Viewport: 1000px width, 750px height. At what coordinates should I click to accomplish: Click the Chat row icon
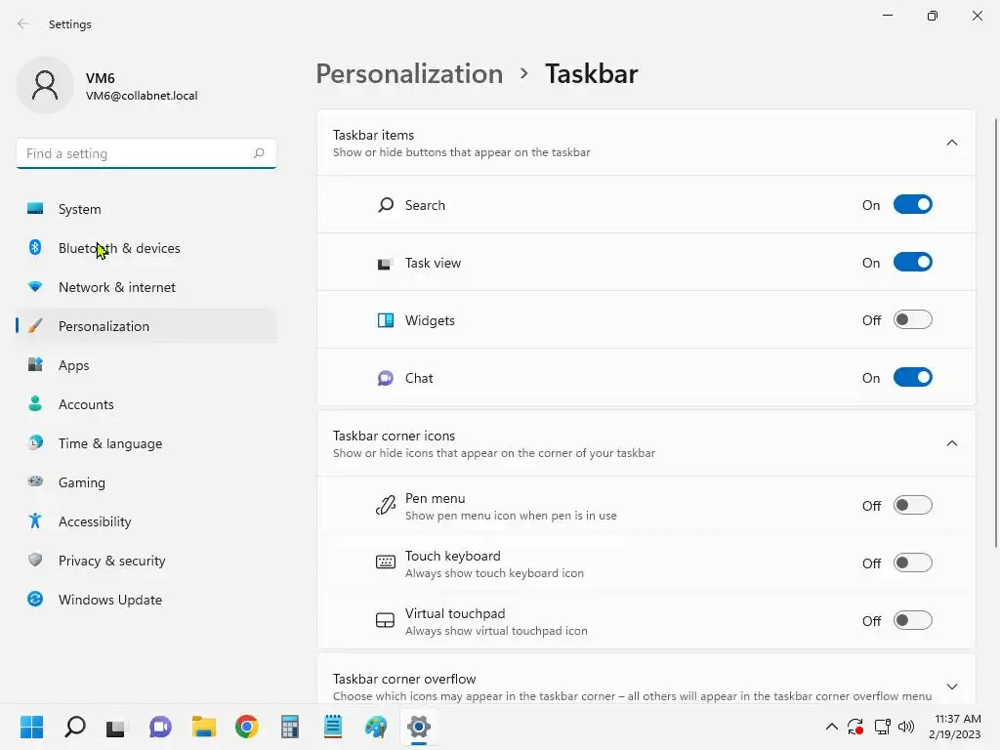tap(385, 378)
